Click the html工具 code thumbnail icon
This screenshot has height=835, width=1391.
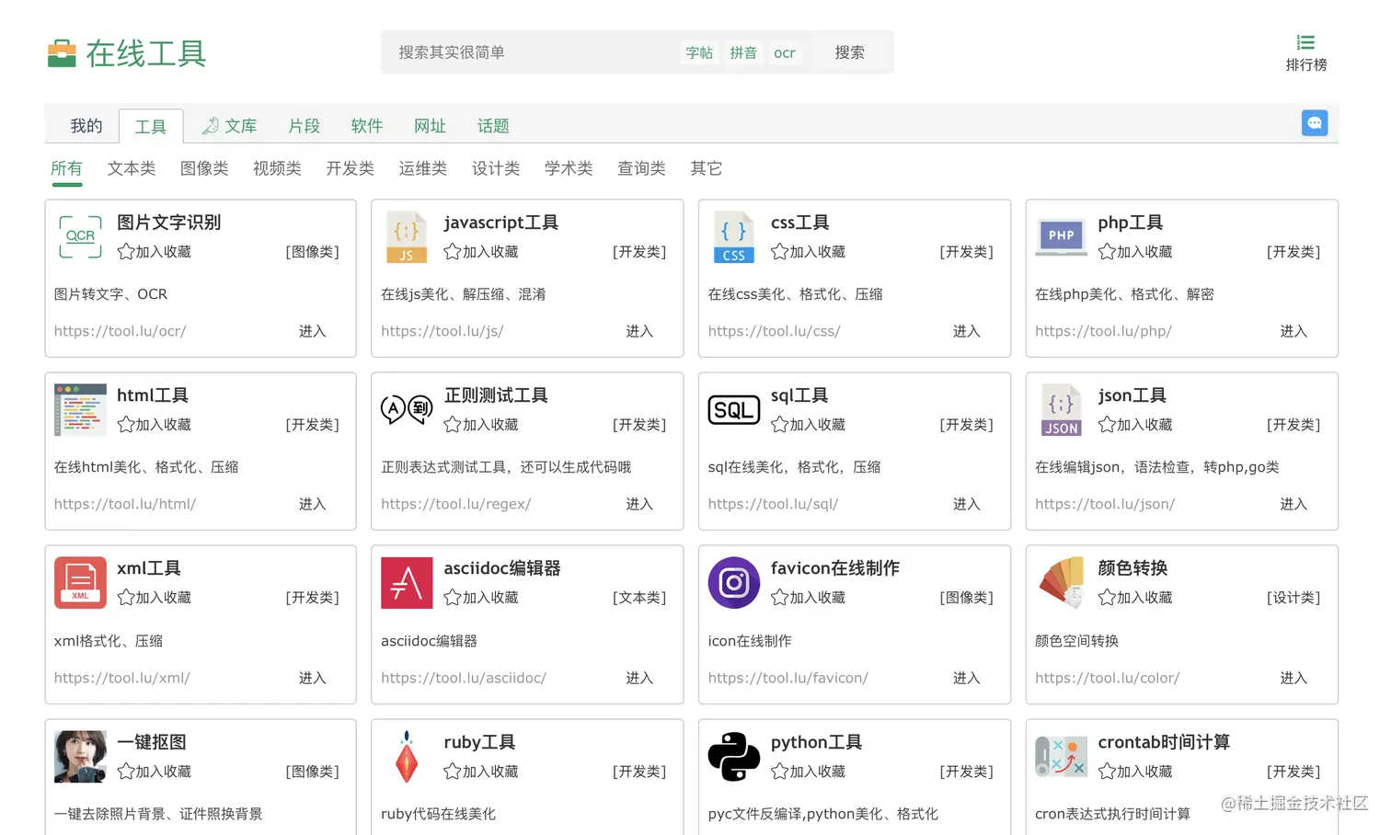tap(80, 410)
